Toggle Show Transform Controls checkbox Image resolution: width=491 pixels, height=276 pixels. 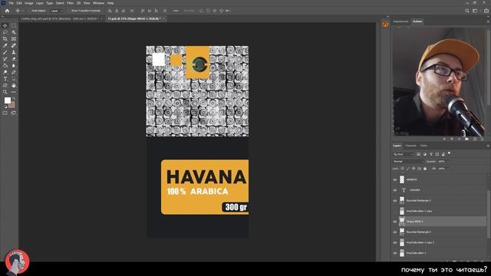pyautogui.click(x=69, y=11)
